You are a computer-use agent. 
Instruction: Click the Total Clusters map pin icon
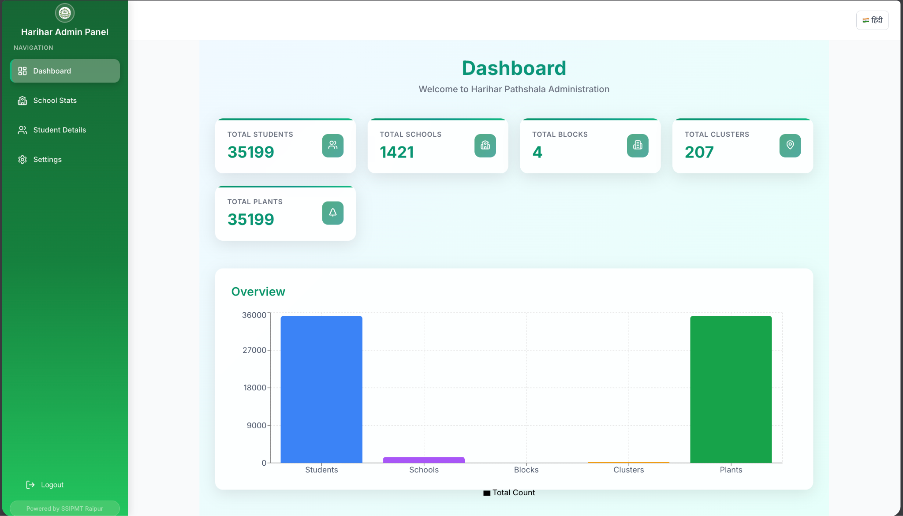point(790,146)
